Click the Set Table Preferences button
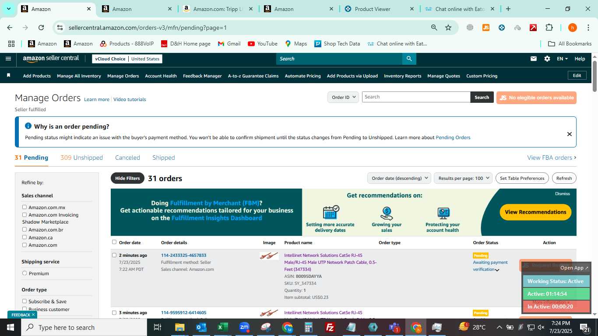The image size is (598, 336). click(522, 178)
